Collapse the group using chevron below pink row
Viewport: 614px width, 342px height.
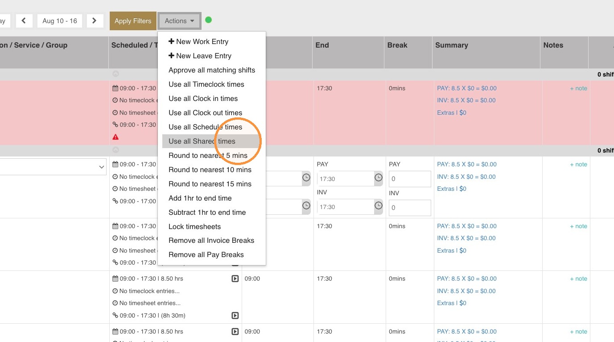pyautogui.click(x=115, y=150)
